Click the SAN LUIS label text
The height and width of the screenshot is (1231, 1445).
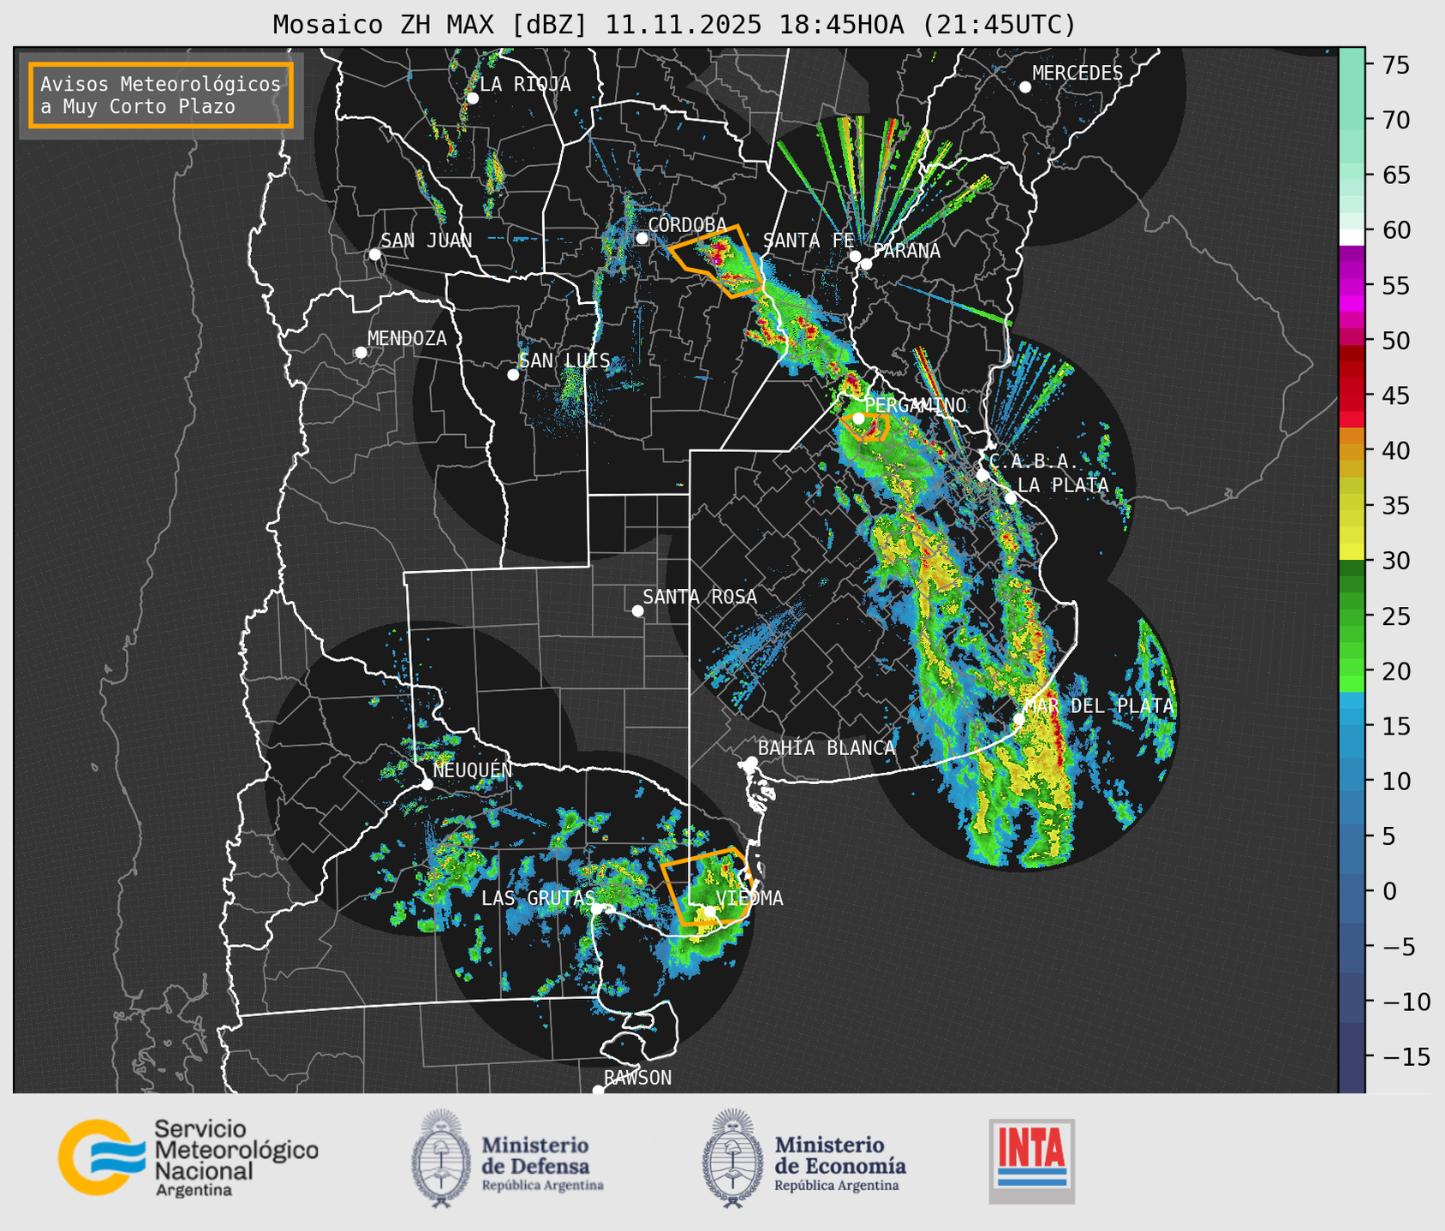564,360
